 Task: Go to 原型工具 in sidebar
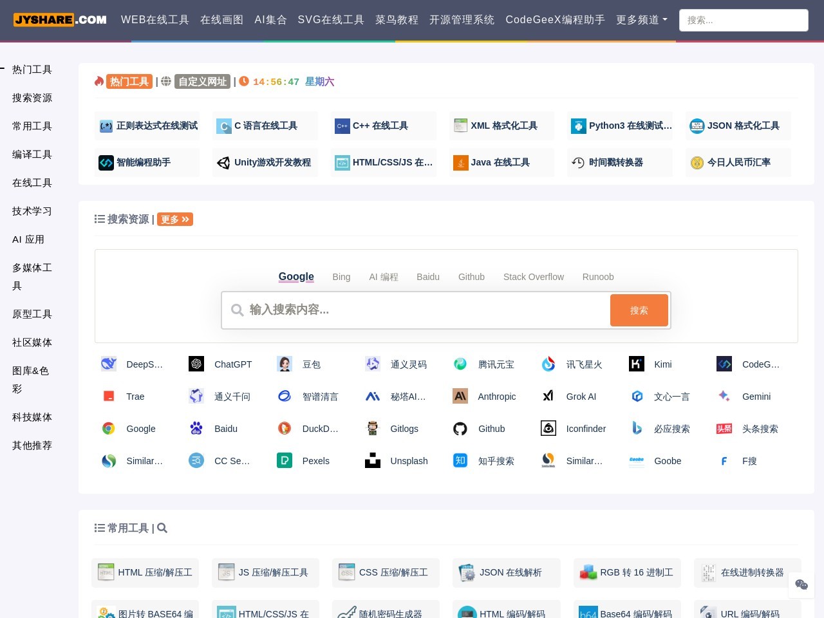tap(32, 314)
